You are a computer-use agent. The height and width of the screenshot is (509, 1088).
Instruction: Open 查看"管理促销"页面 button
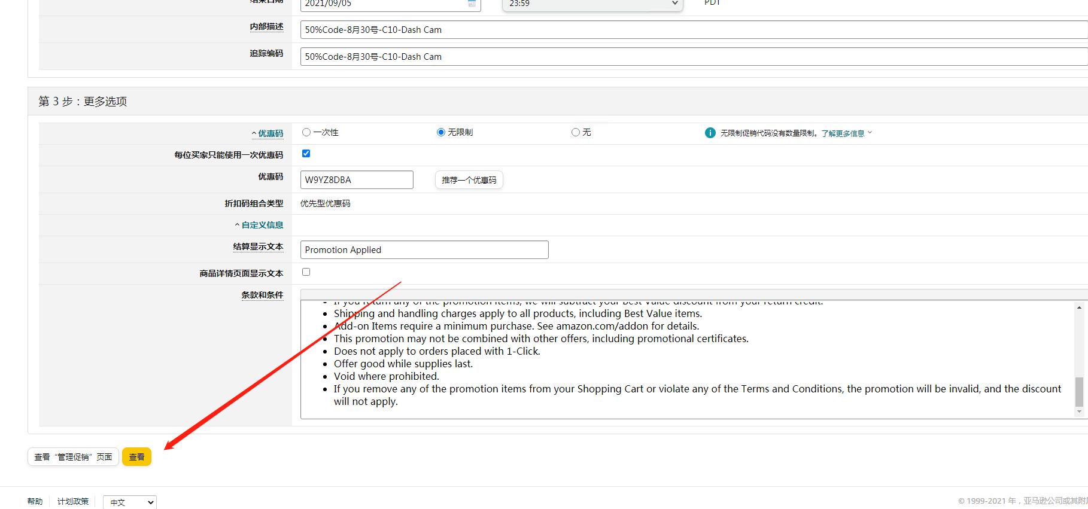click(x=73, y=457)
